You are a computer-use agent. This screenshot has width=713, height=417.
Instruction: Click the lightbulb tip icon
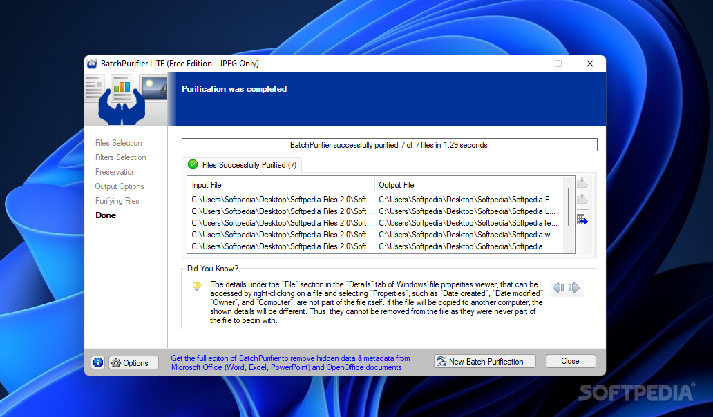196,286
